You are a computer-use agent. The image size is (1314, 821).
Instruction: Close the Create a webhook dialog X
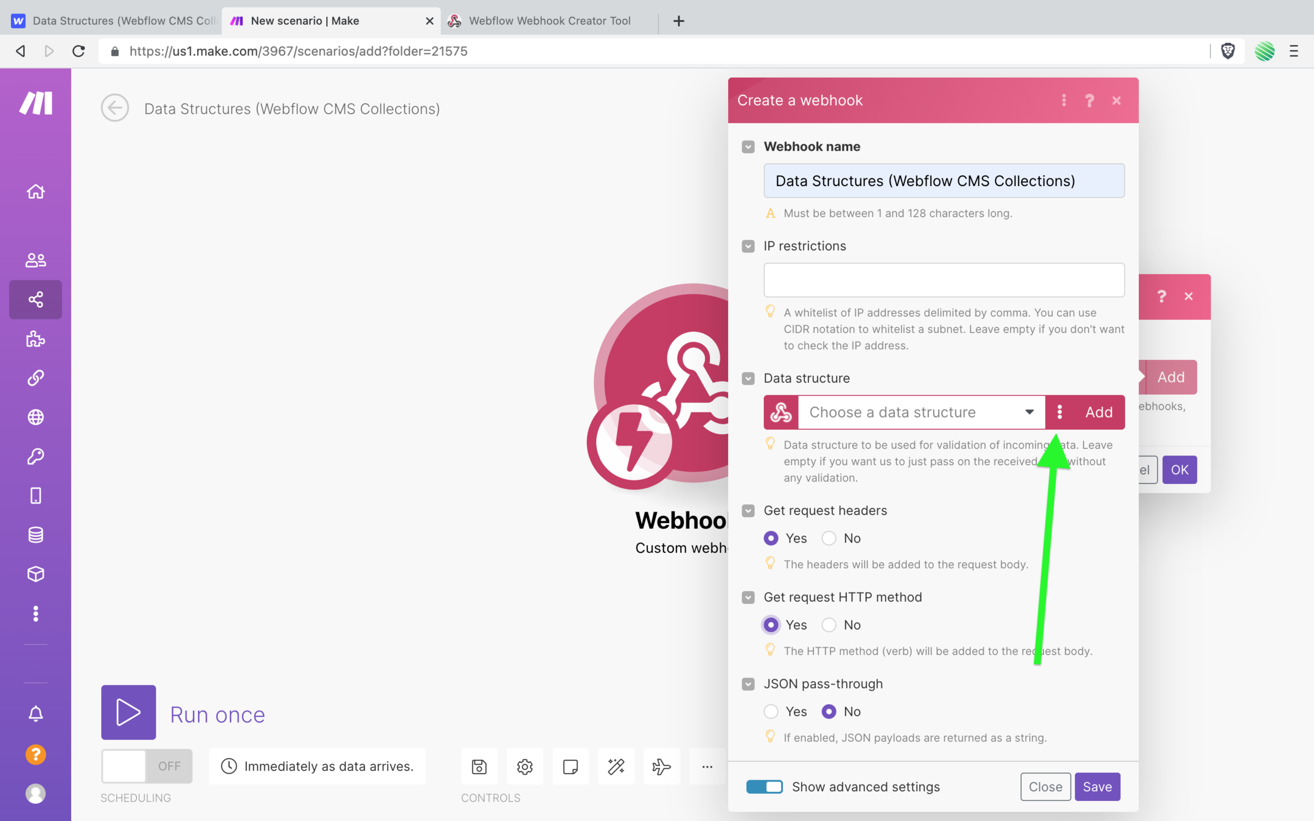click(1116, 100)
